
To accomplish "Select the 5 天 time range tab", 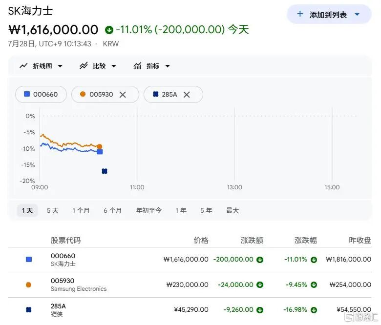I will click(53, 210).
